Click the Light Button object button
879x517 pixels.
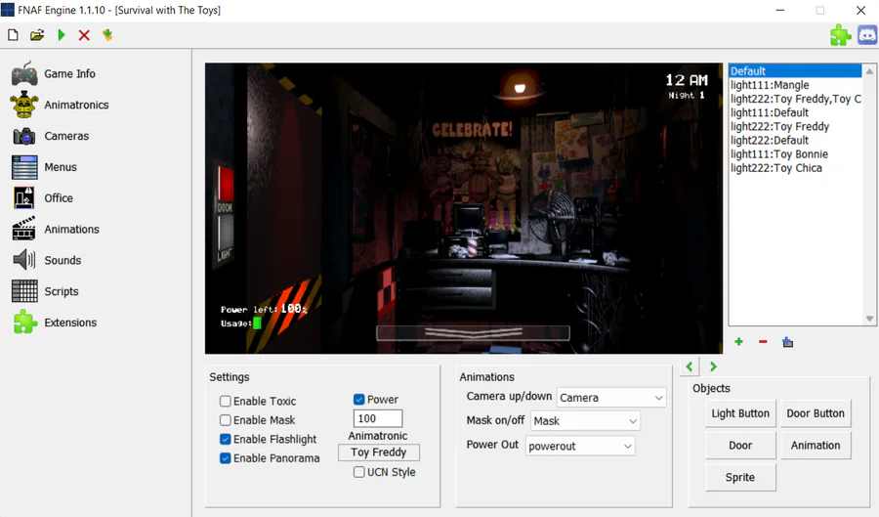740,413
